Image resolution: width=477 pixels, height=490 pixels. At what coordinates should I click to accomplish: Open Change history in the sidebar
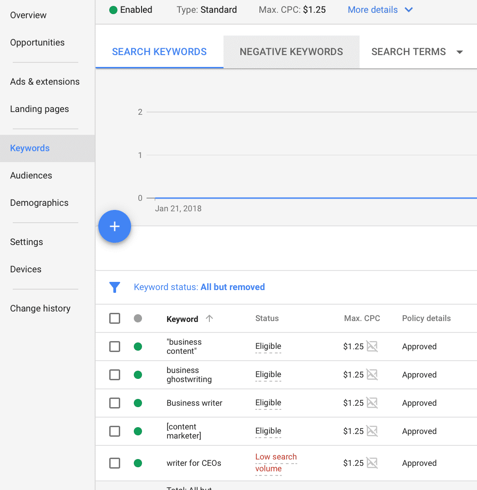(x=40, y=308)
